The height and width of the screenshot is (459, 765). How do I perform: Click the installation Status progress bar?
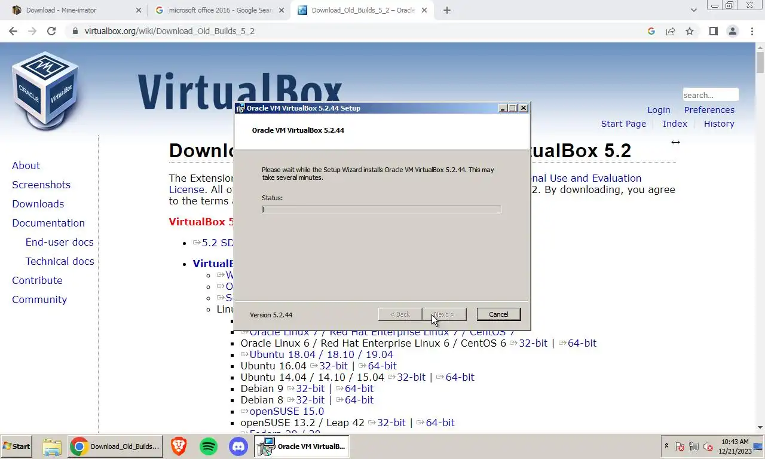coord(381,209)
